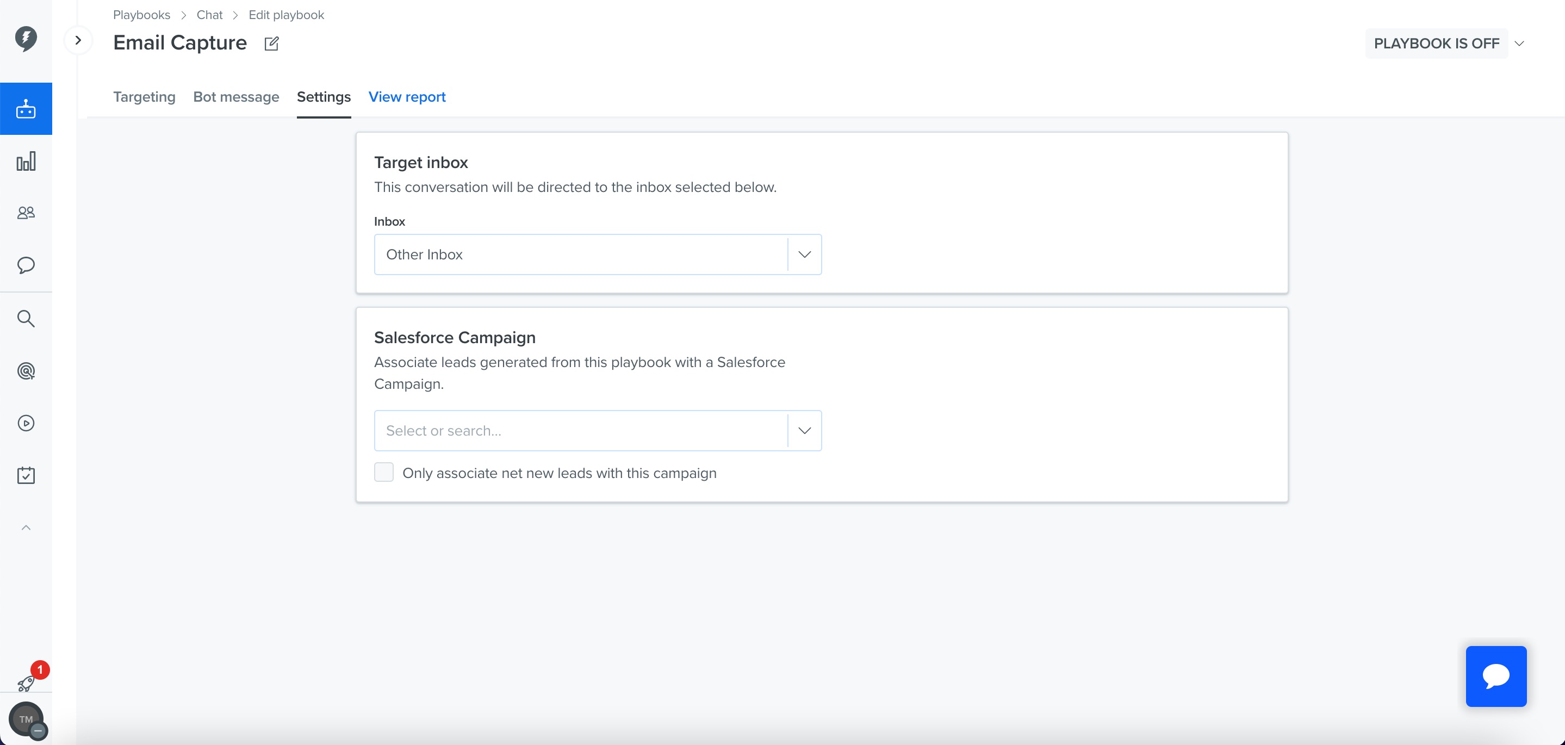This screenshot has height=745, width=1565.
Task: Open the Reports bar chart icon
Action: [x=26, y=161]
